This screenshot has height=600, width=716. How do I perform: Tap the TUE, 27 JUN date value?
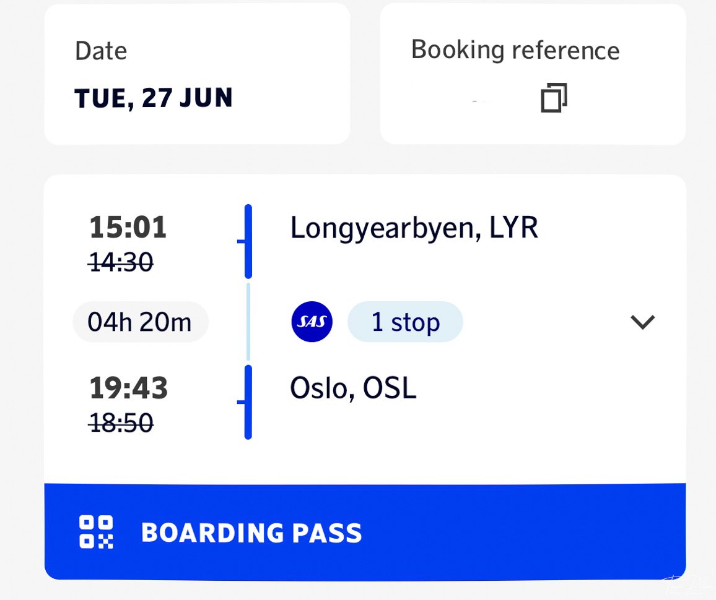pos(154,98)
